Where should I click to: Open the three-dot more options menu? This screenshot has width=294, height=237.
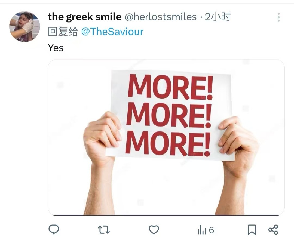279,17
